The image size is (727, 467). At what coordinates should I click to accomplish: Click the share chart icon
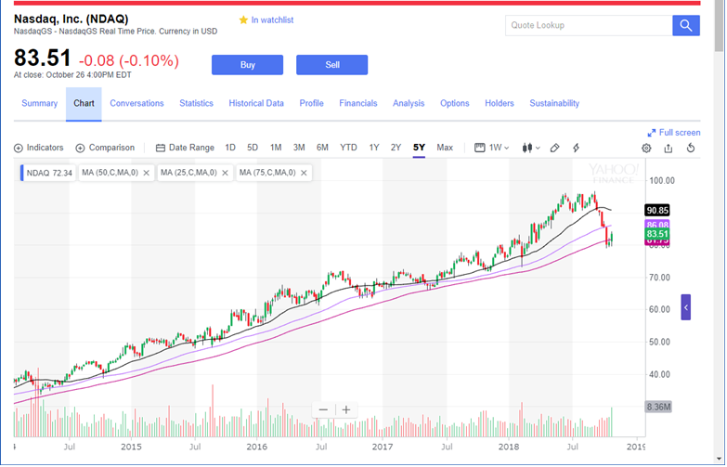click(669, 148)
